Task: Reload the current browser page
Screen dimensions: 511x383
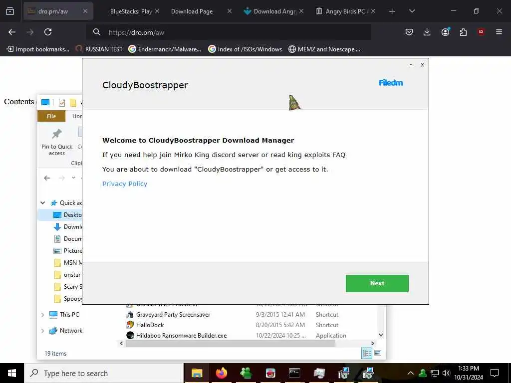Action: tap(48, 32)
